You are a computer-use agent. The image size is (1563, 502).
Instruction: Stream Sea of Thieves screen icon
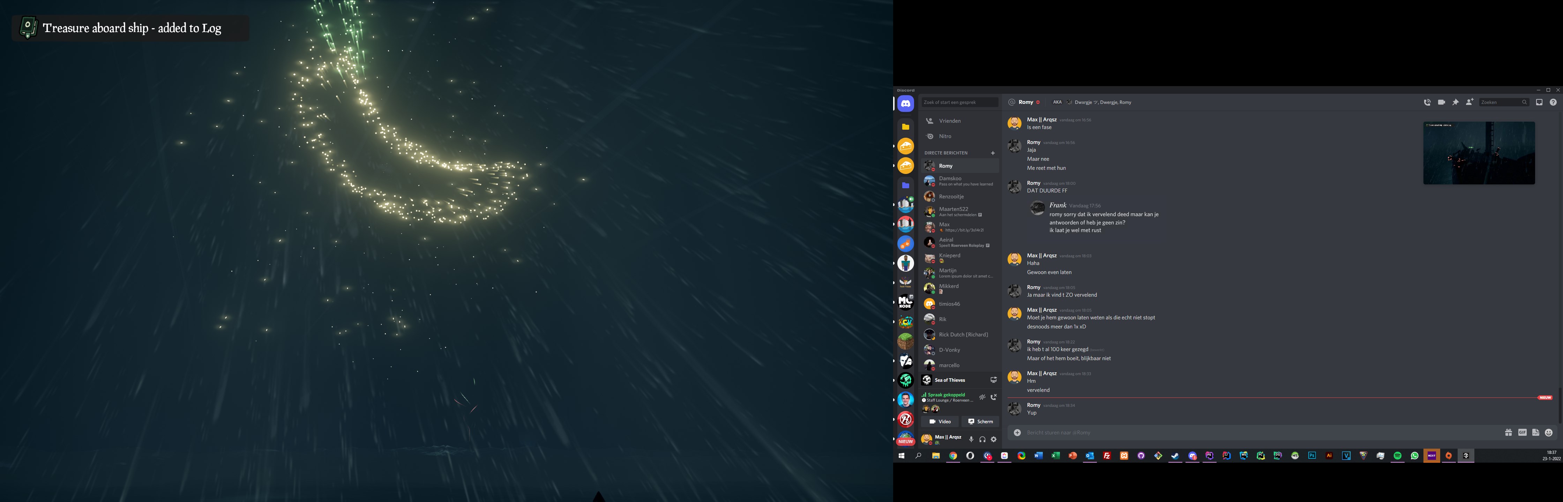click(x=993, y=380)
